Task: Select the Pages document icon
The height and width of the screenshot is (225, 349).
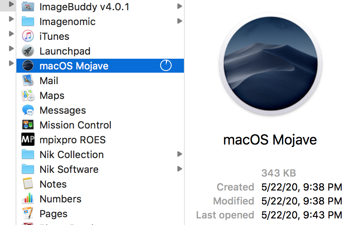Action: [x=28, y=213]
